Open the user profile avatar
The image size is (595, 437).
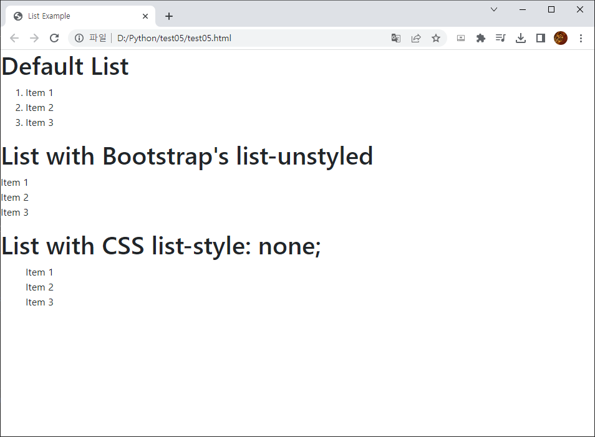[x=561, y=38]
